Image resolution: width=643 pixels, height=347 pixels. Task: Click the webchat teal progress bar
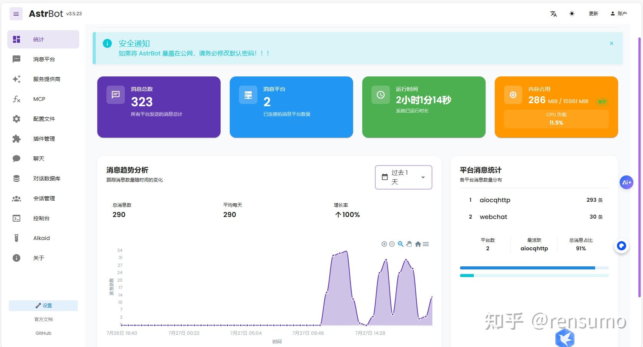(534, 276)
